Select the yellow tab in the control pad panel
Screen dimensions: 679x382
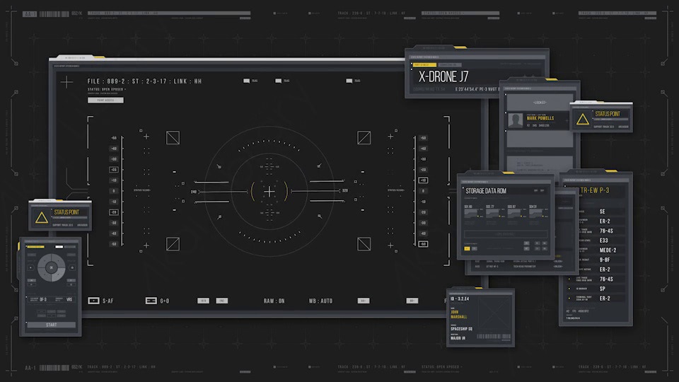pyautogui.click(x=35, y=247)
